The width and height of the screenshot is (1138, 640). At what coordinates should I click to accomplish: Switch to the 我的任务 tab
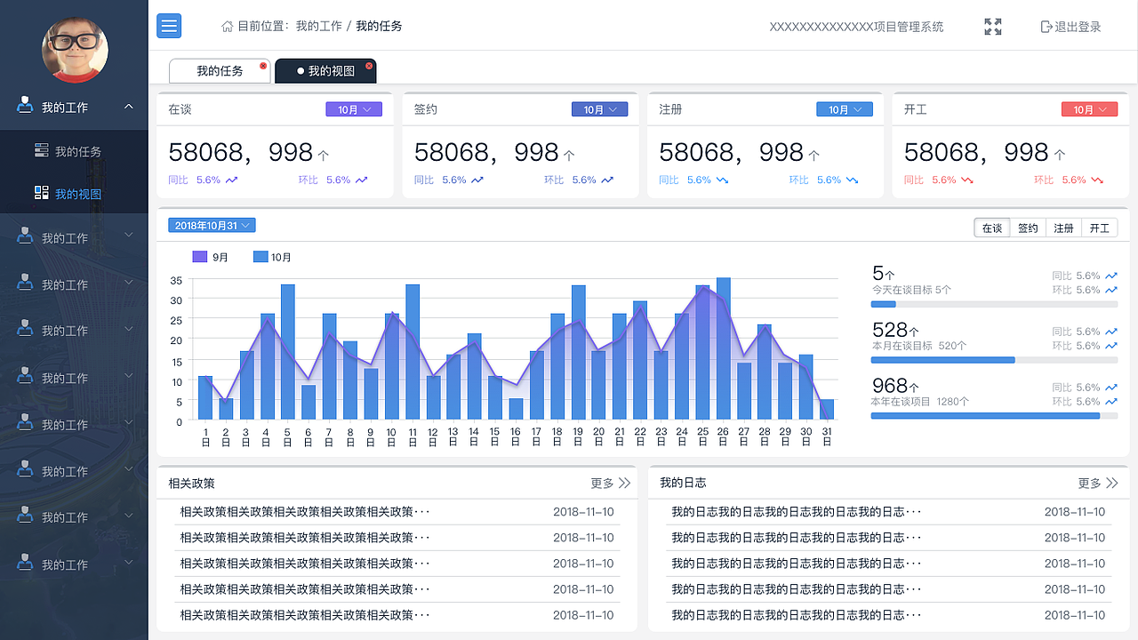220,71
